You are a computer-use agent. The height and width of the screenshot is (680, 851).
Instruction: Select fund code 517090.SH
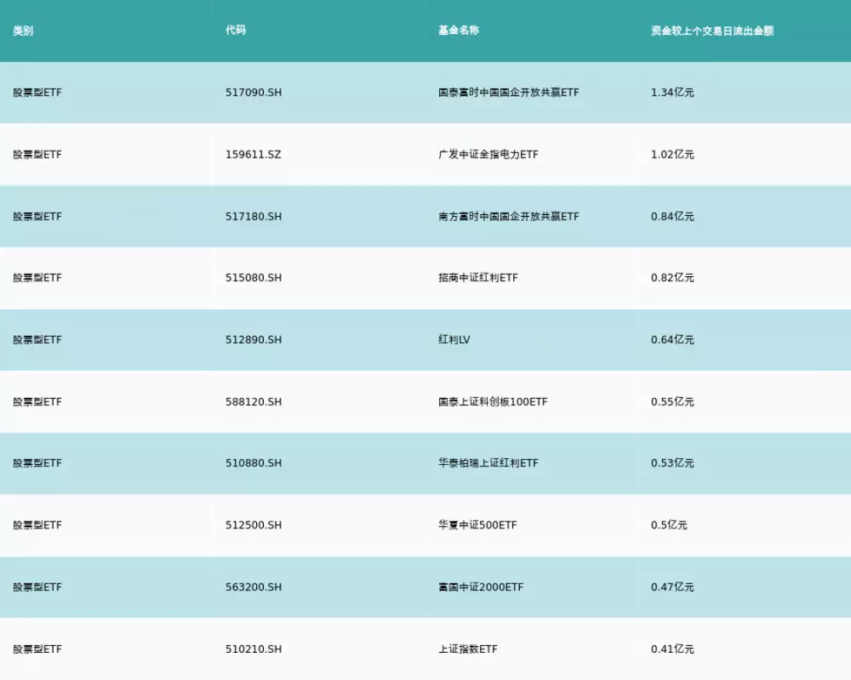[x=254, y=93]
